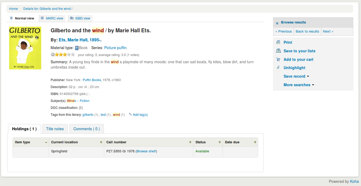
Task: Select the fourth rating star
Action: click(x=69, y=55)
